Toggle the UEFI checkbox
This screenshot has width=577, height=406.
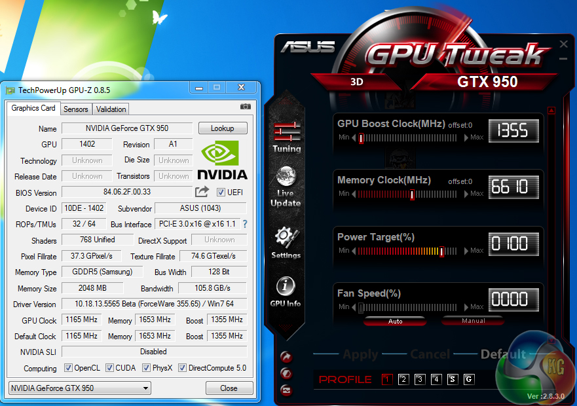pos(221,192)
